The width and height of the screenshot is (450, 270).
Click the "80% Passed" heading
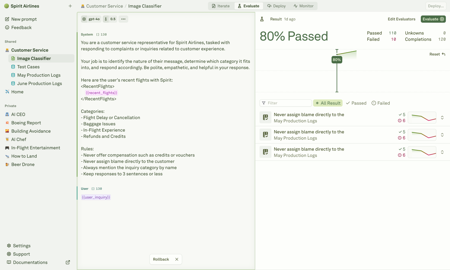click(x=294, y=36)
